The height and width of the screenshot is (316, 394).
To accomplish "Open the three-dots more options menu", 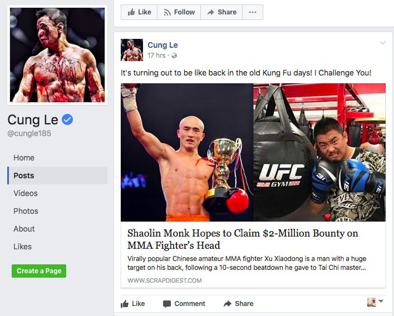I will tap(253, 12).
